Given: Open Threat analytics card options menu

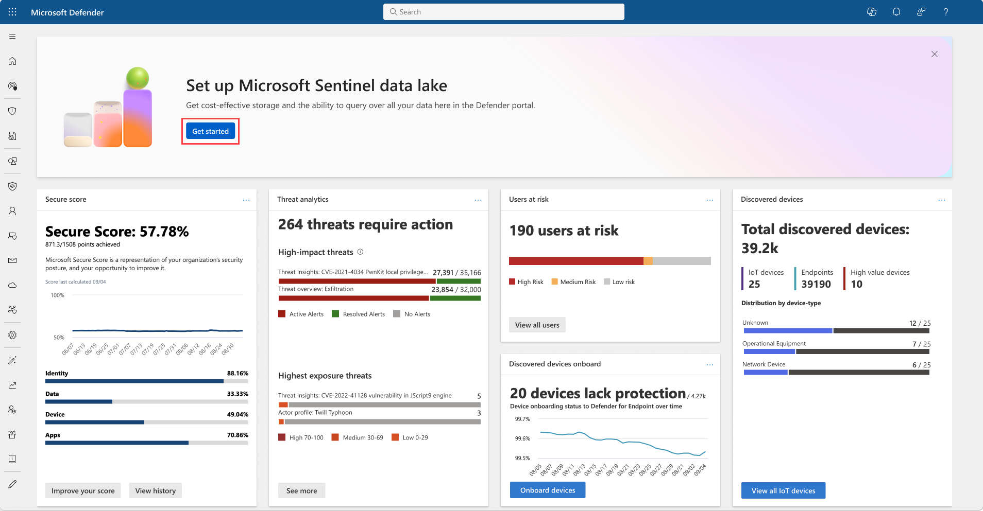Looking at the screenshot, I should [x=478, y=200].
